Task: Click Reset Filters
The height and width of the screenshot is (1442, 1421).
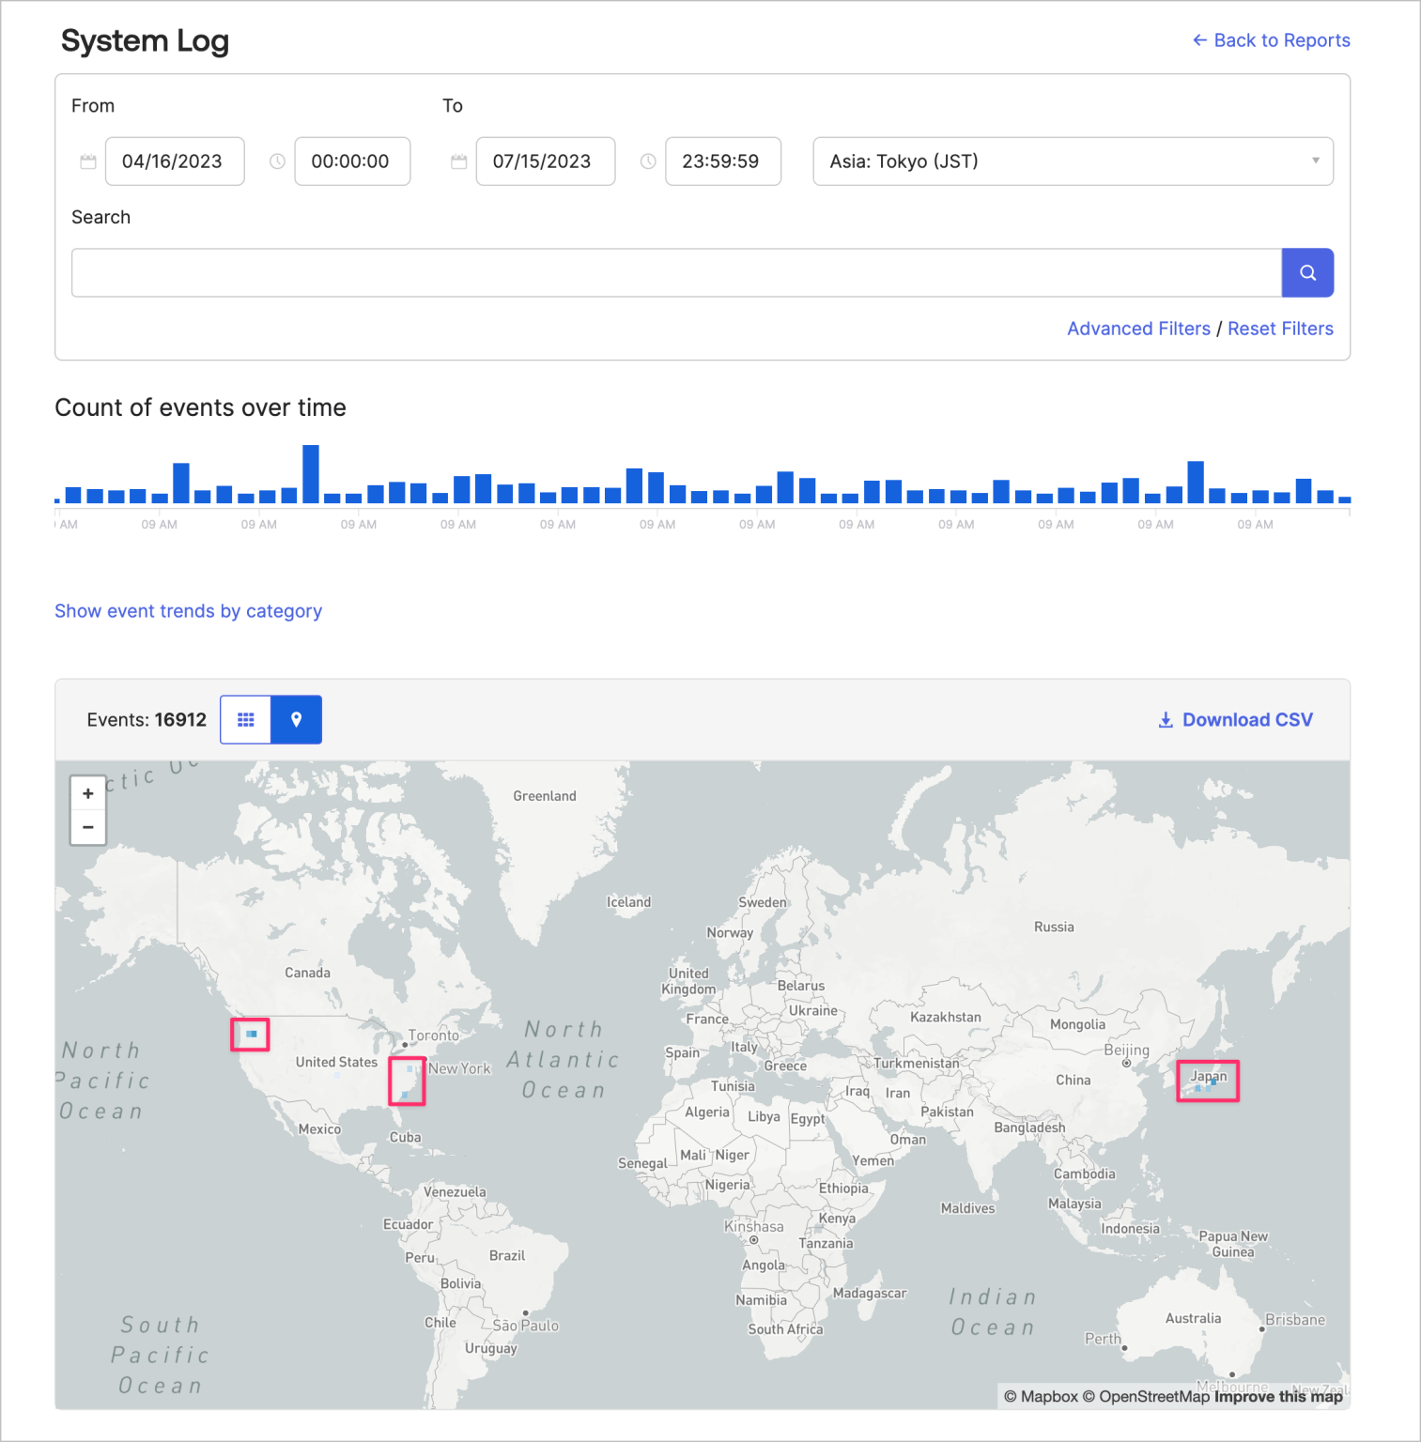Action: tap(1280, 328)
